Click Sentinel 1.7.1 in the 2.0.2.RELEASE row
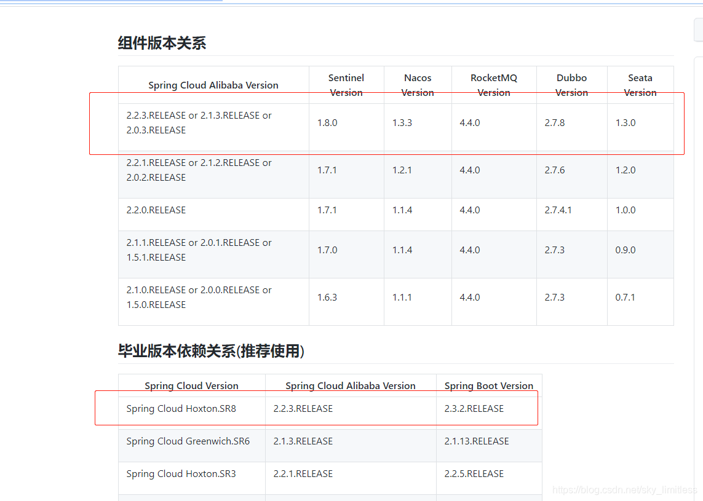 click(x=327, y=170)
